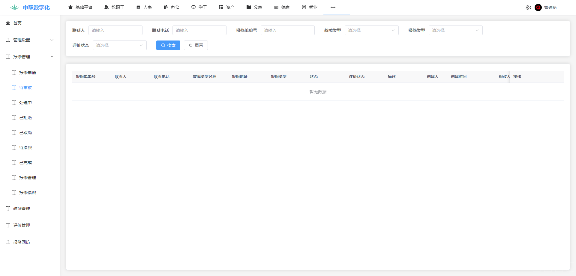This screenshot has height=276, width=576.
Task: Click the 首页 dashboard icon
Action: tap(8, 23)
